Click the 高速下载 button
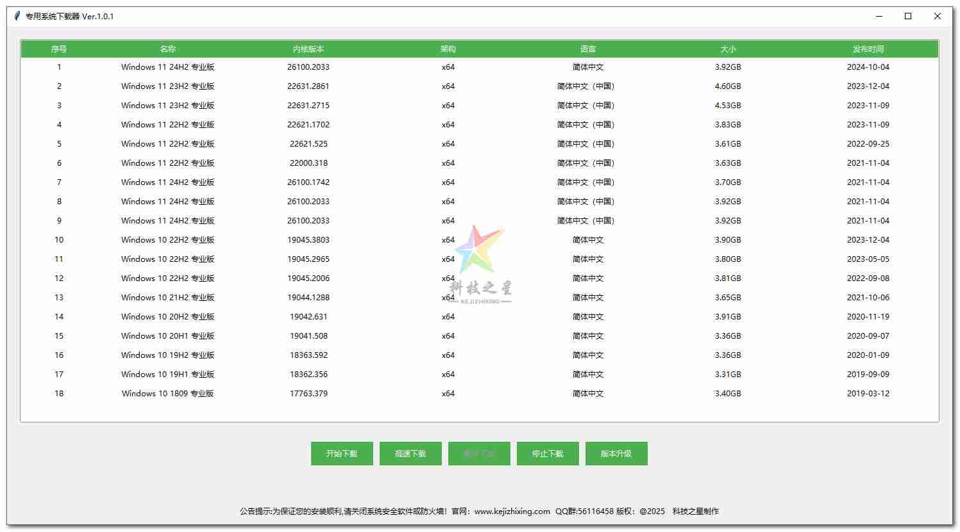 (410, 453)
